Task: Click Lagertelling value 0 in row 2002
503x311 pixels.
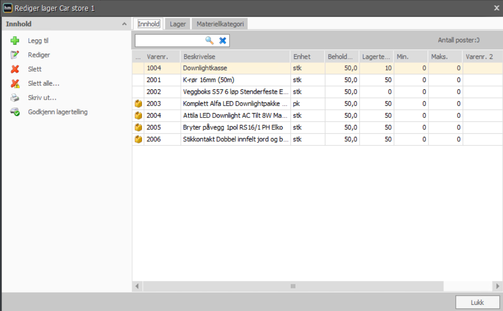Action: click(x=376, y=92)
